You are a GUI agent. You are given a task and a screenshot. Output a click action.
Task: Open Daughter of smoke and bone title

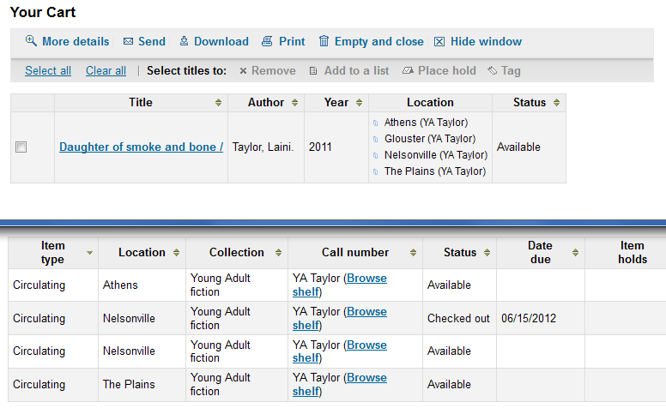click(141, 147)
